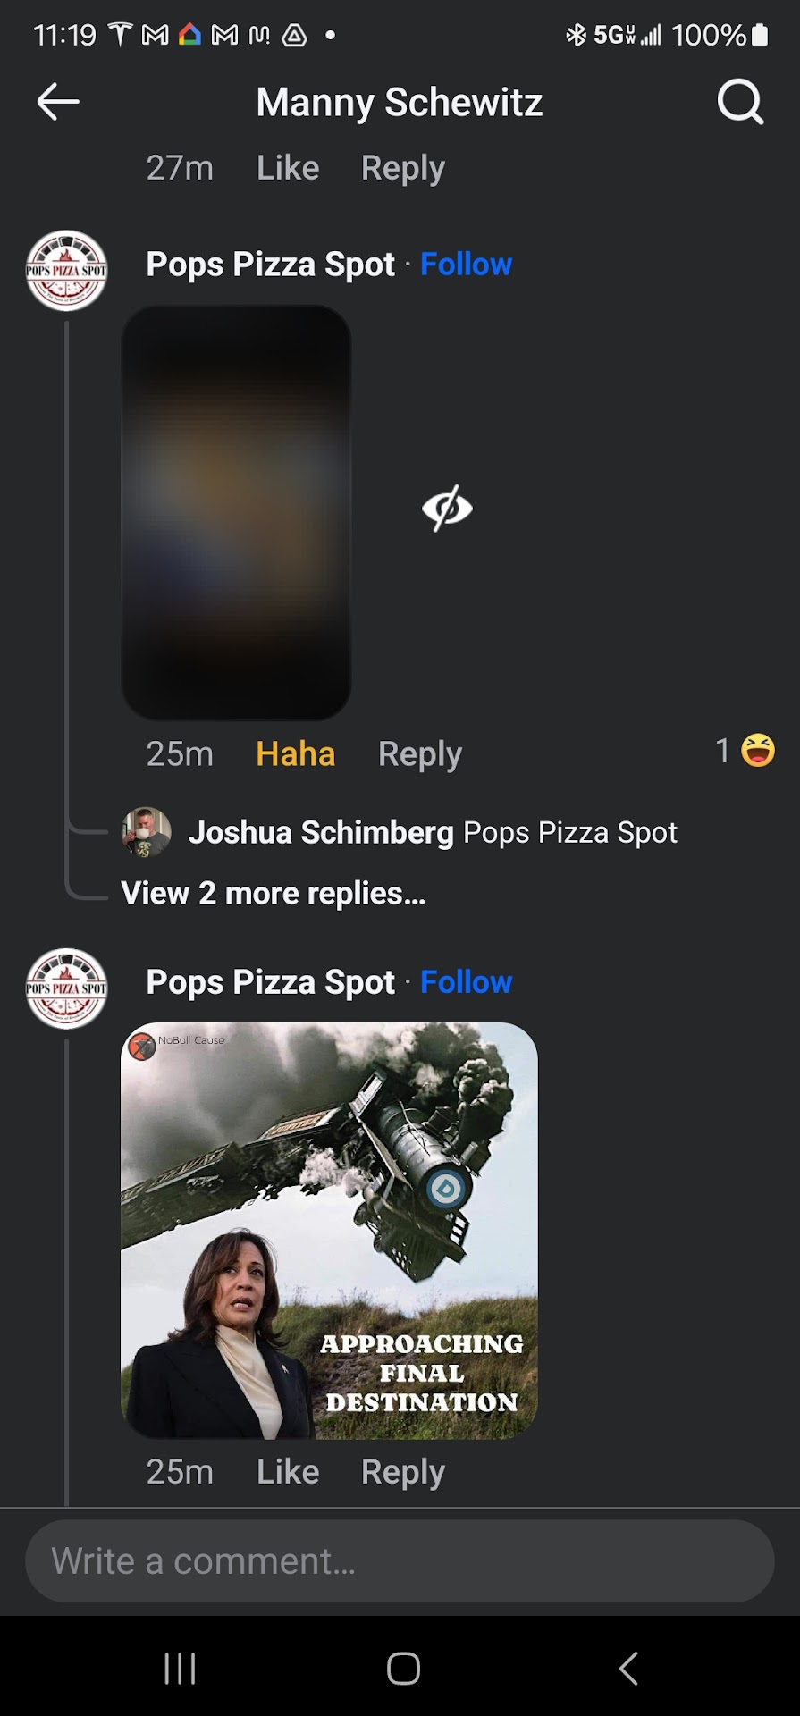Follow Pops Pizza Spot on first comment
The image size is (800, 1716).
[x=466, y=265]
